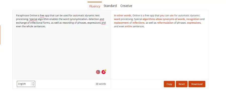Select the Standard paraphrasing mode
The image size is (226, 91).
coord(110,6)
